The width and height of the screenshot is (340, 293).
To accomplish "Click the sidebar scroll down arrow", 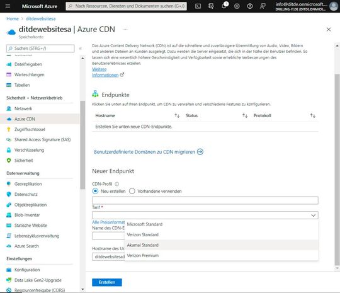I will click(x=82, y=289).
